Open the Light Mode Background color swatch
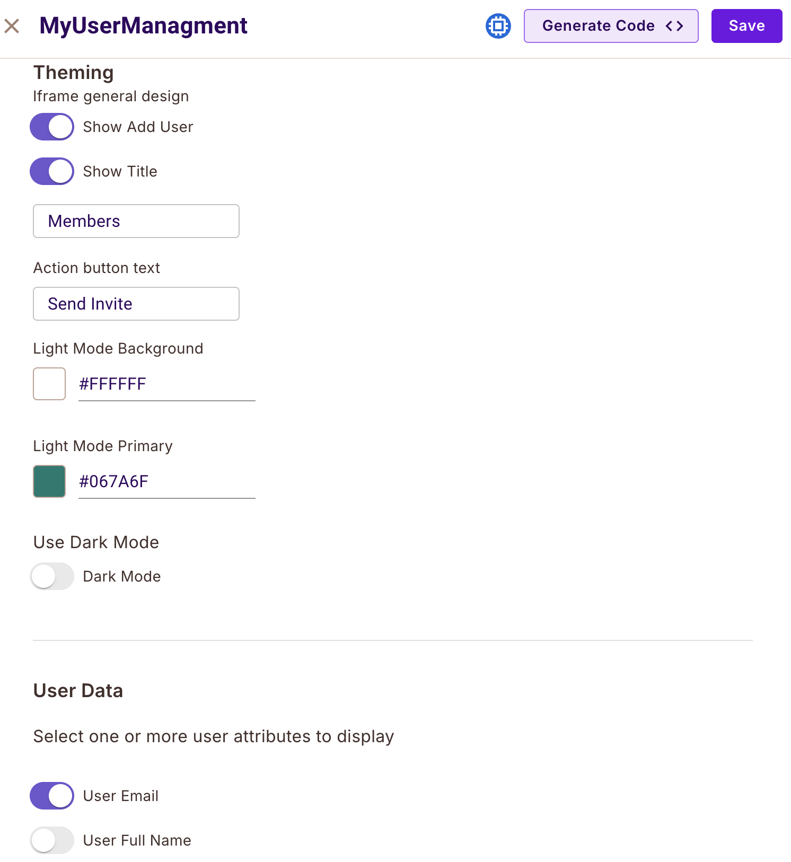Image resolution: width=791 pixels, height=862 pixels. click(x=49, y=384)
